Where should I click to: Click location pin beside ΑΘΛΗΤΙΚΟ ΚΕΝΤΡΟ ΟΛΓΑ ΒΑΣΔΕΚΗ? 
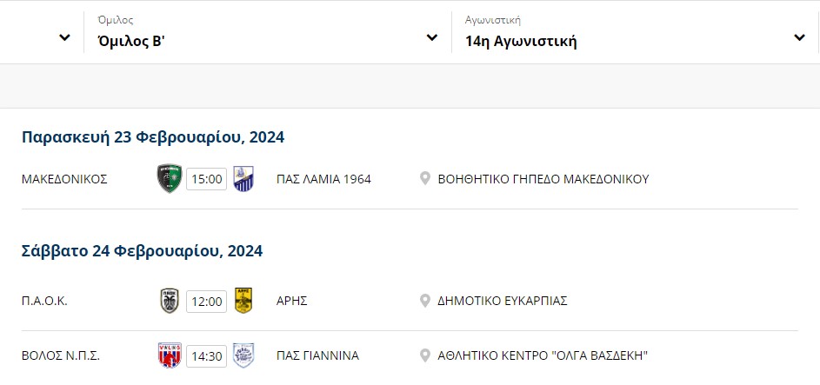(425, 355)
